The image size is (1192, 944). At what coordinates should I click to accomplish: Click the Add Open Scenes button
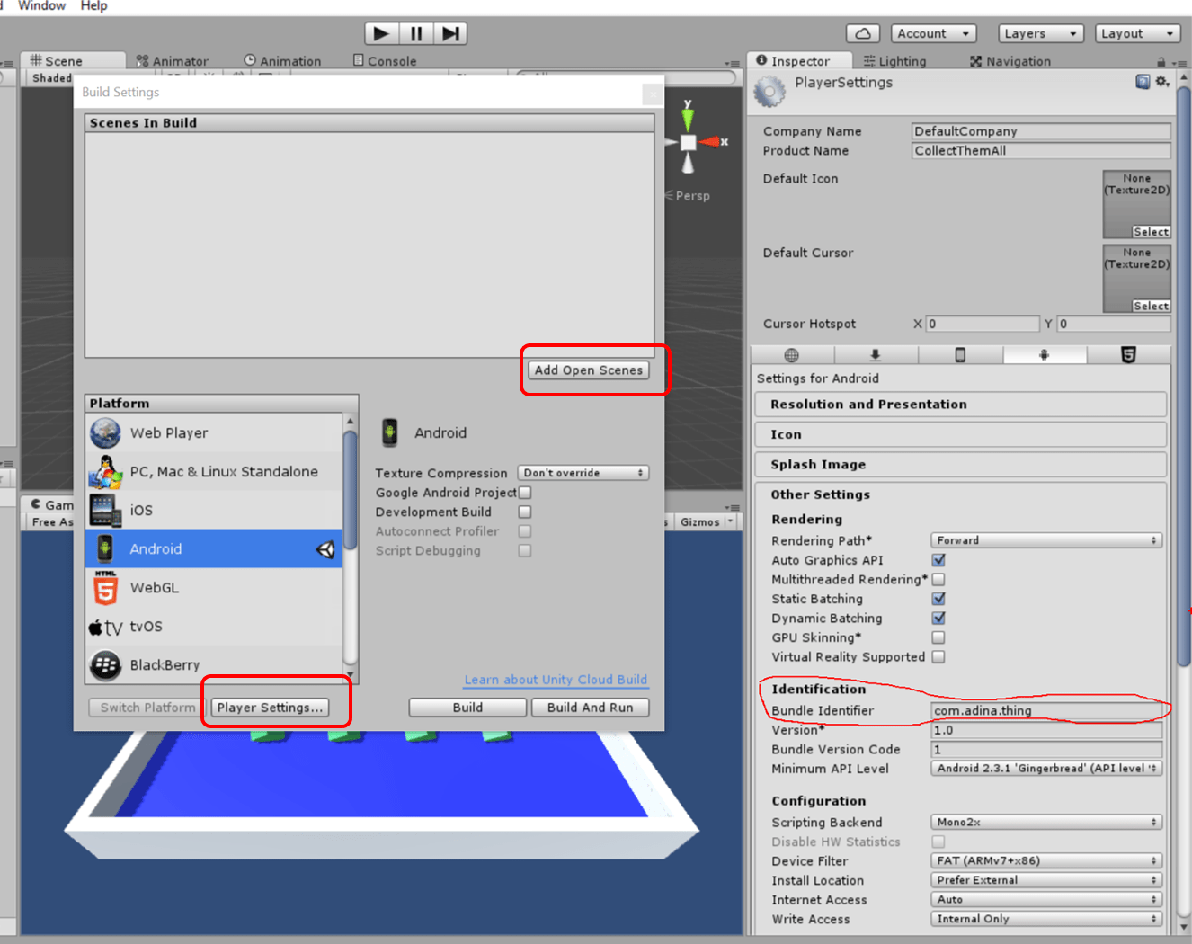589,370
